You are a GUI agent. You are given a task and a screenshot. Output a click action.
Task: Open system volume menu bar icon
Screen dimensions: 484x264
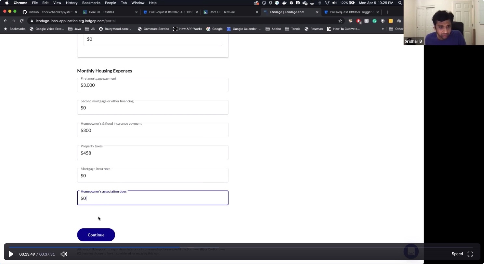point(334,3)
